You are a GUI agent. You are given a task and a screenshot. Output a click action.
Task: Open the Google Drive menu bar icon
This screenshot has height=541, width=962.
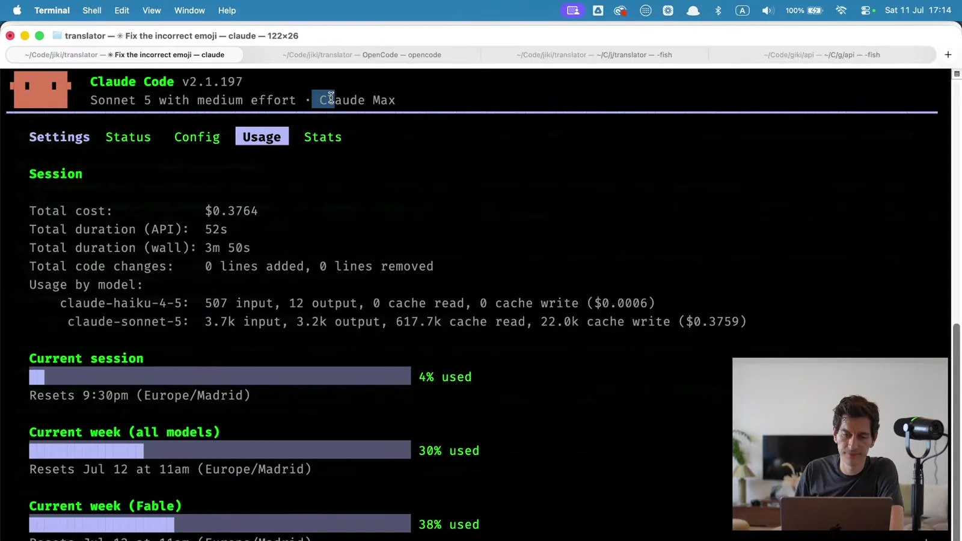coord(598,10)
